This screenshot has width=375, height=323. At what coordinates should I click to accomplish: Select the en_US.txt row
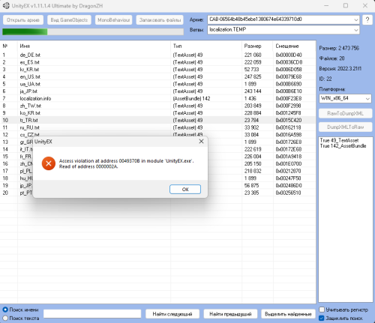click(158, 76)
